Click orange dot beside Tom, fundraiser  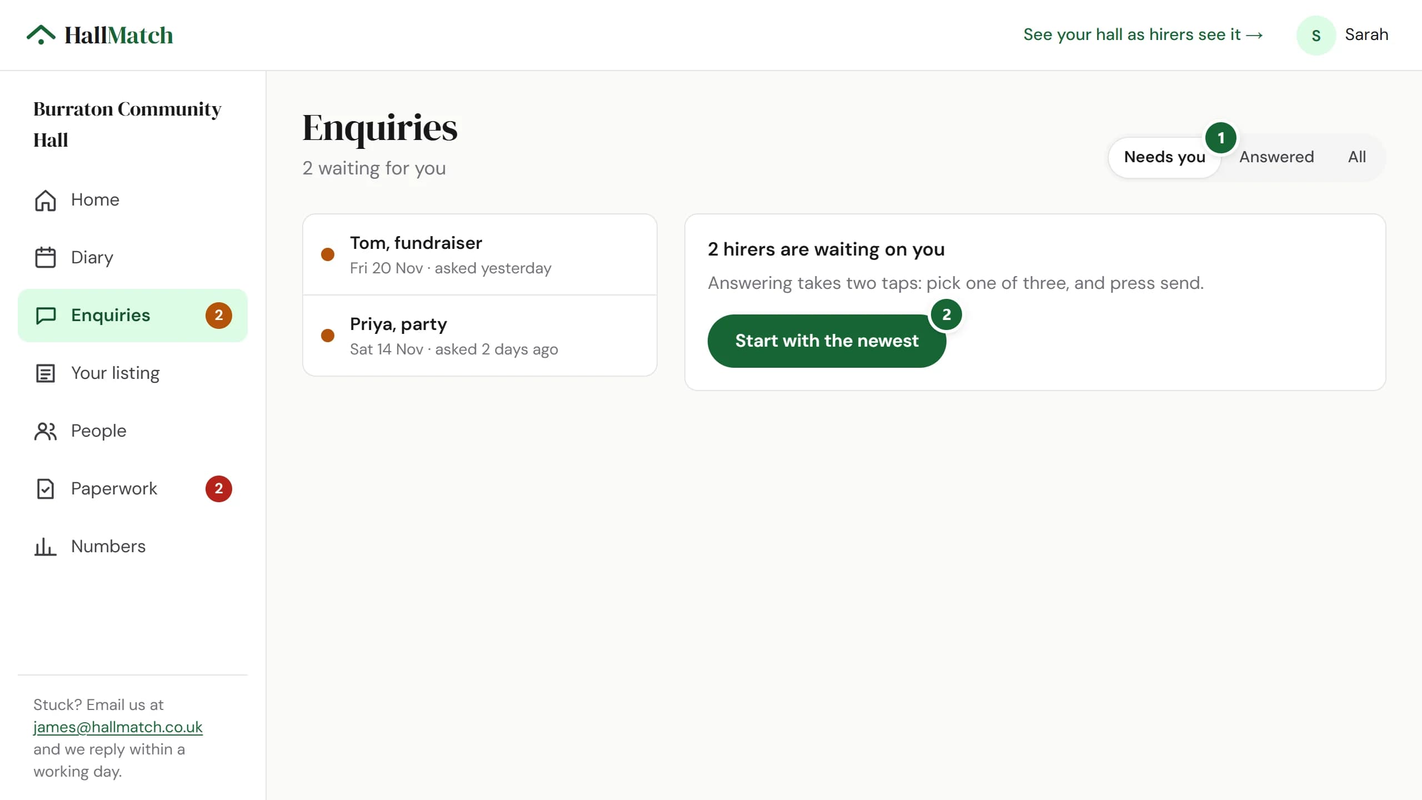pos(328,254)
